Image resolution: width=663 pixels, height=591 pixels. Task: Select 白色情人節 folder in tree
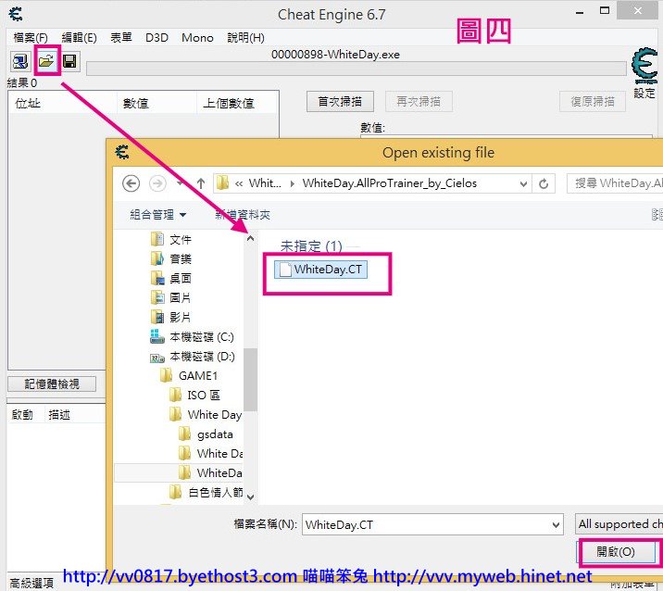pos(206,492)
